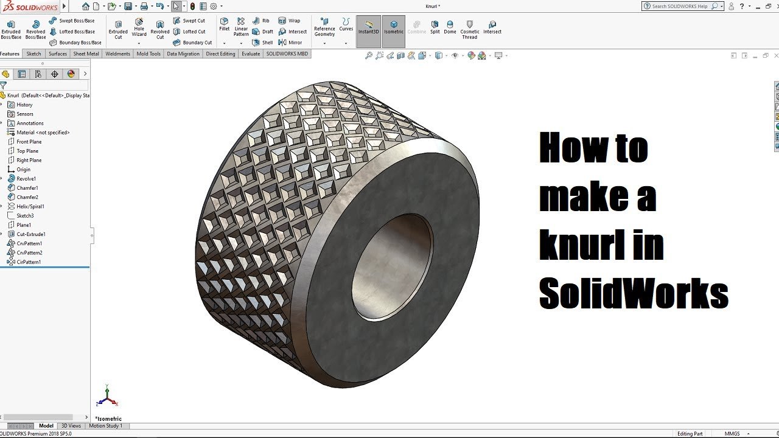Image resolution: width=779 pixels, height=438 pixels.
Task: Choose the Fillet feature tool
Action: pyautogui.click(x=225, y=24)
